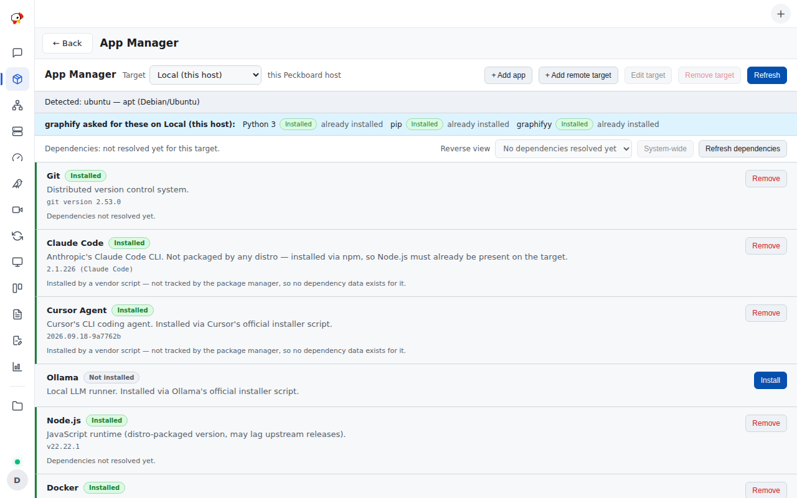Click the Edit target button
Image resolution: width=797 pixels, height=498 pixels.
(x=648, y=75)
